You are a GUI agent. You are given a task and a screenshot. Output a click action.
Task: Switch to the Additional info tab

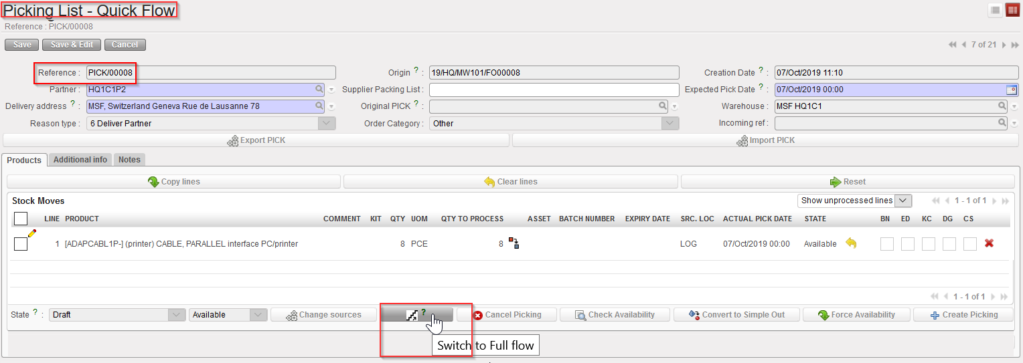[80, 160]
